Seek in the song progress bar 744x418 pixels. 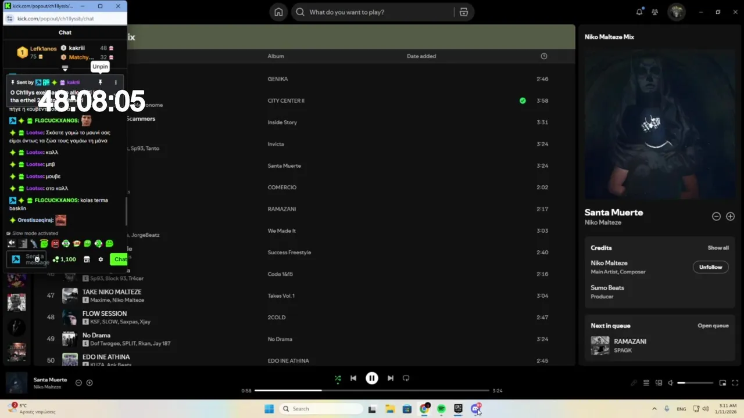tap(372, 391)
